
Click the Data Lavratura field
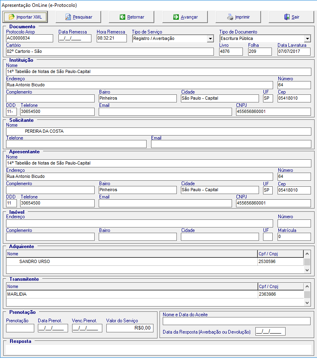point(294,52)
